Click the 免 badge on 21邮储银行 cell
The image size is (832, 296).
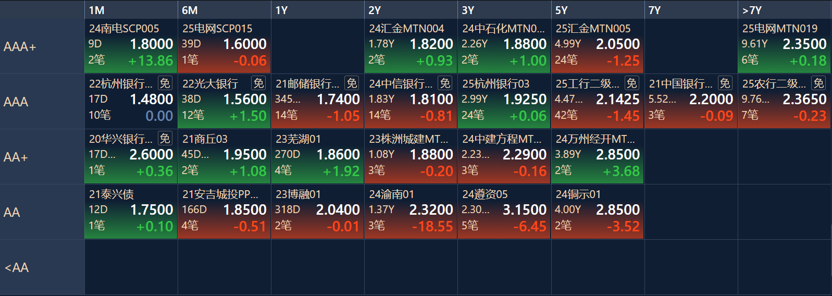click(x=352, y=83)
